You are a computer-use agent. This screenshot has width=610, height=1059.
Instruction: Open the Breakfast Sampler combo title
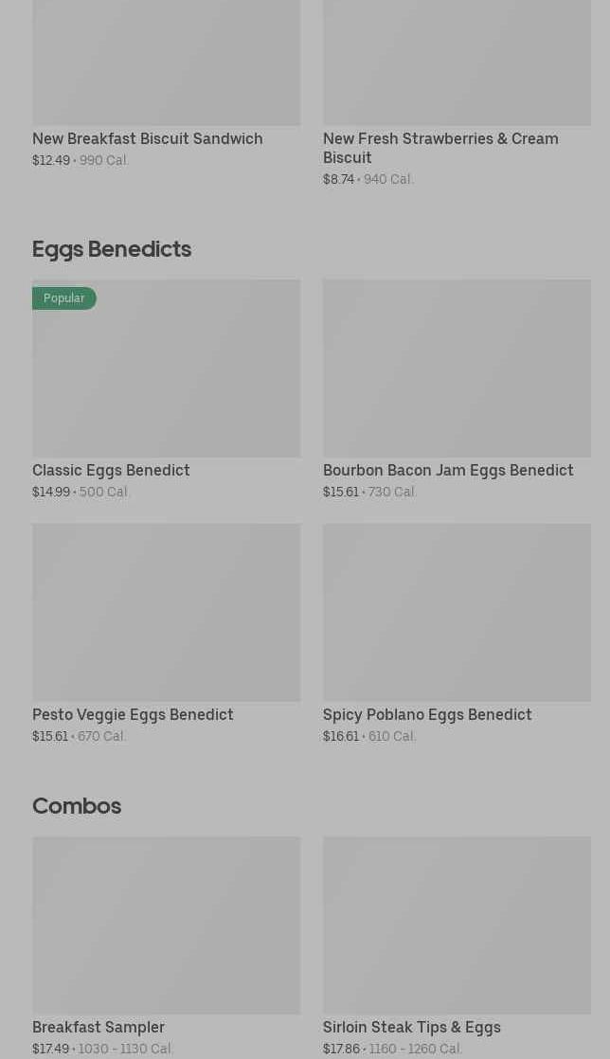[99, 1027]
